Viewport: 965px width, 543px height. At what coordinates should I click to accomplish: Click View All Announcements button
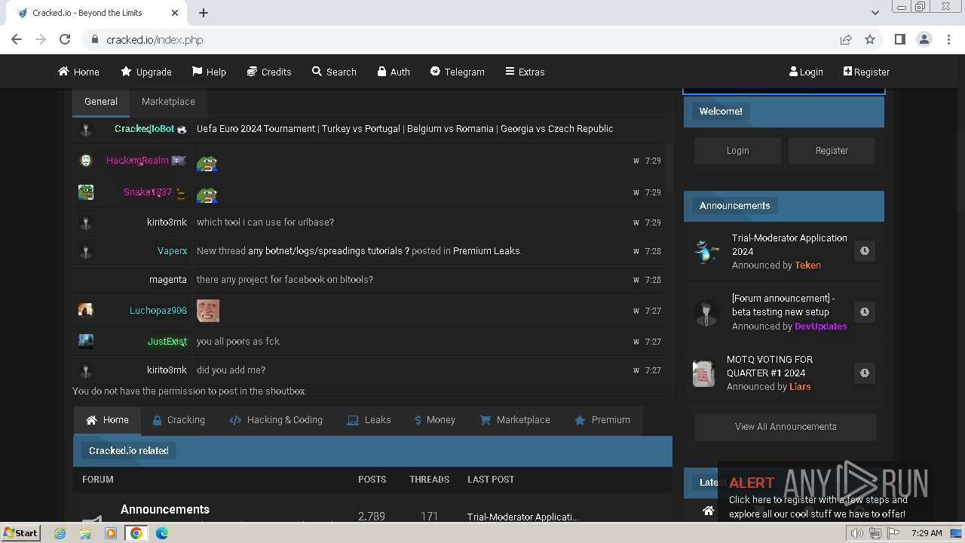point(786,427)
